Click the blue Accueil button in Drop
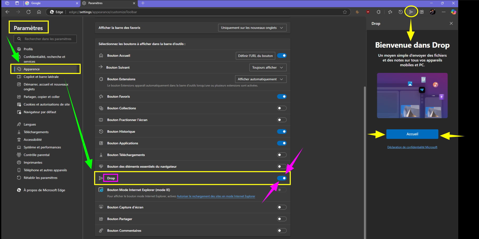The image size is (479, 239). click(x=412, y=134)
